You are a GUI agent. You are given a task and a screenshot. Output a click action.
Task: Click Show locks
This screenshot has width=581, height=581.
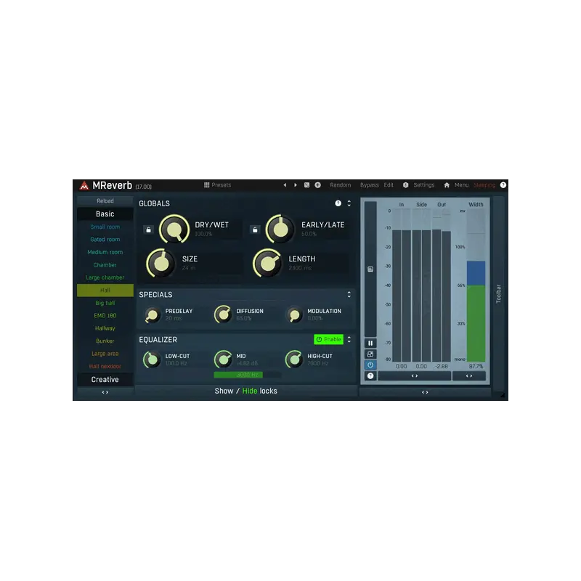tap(224, 391)
